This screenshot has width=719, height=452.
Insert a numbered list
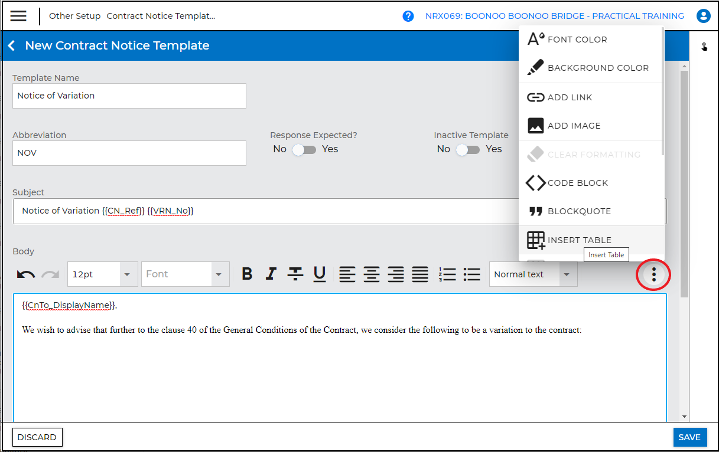(x=447, y=274)
